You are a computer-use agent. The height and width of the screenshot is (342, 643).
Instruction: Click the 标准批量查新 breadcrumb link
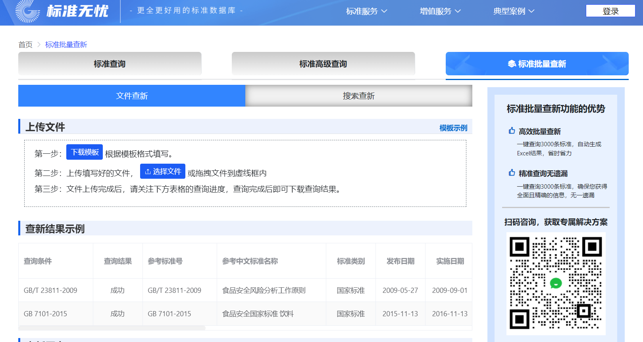[66, 45]
